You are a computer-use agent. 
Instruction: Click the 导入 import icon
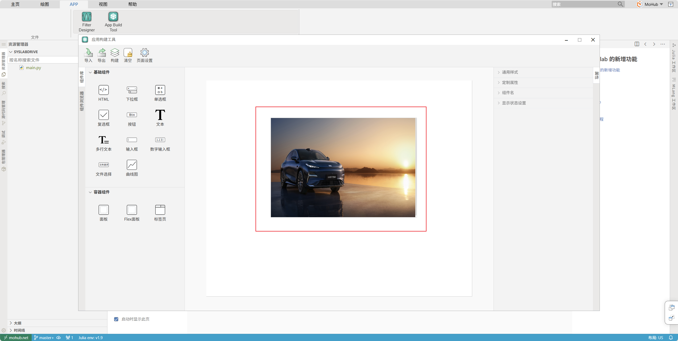(88, 55)
